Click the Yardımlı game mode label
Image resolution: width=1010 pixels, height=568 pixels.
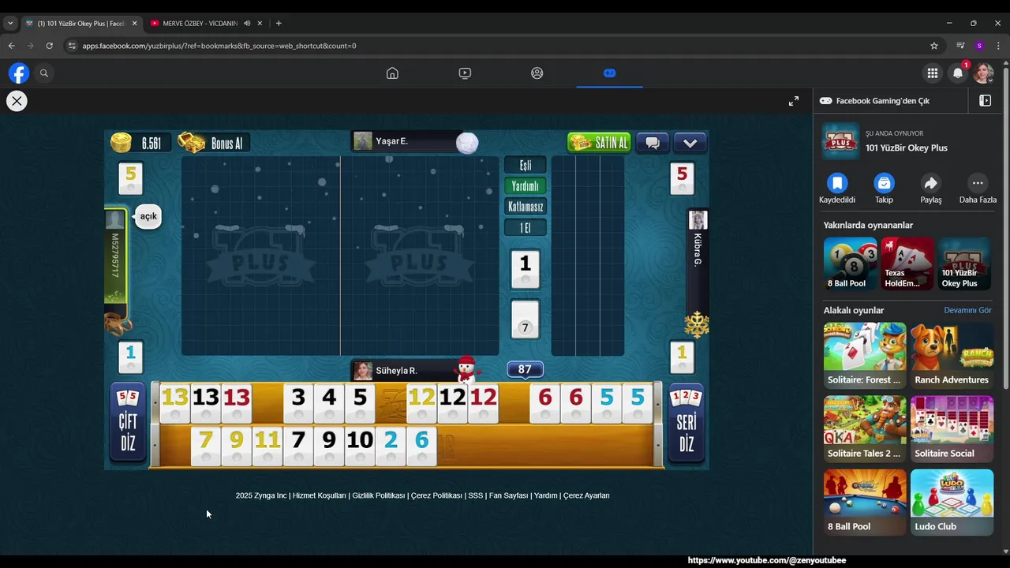point(525,186)
